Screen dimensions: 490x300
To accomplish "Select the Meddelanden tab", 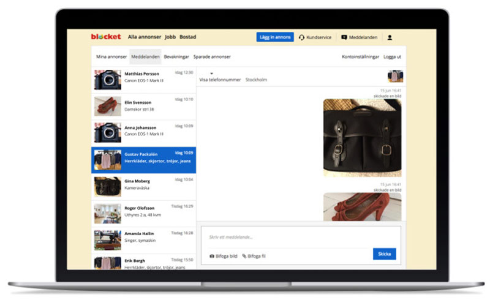I will point(145,57).
